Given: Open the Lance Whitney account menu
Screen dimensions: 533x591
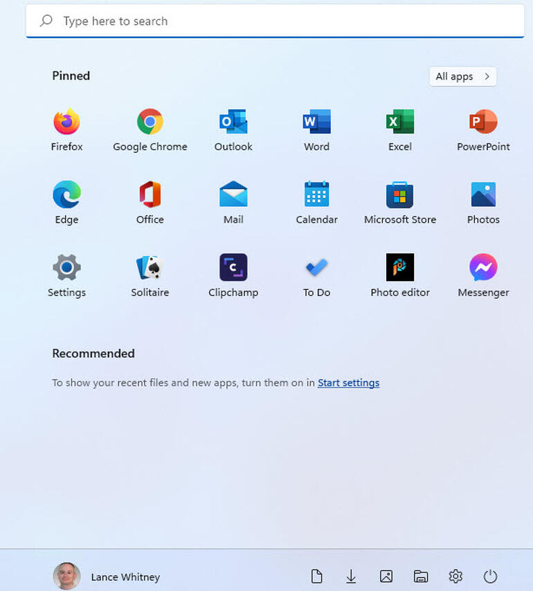Looking at the screenshot, I should (x=107, y=576).
